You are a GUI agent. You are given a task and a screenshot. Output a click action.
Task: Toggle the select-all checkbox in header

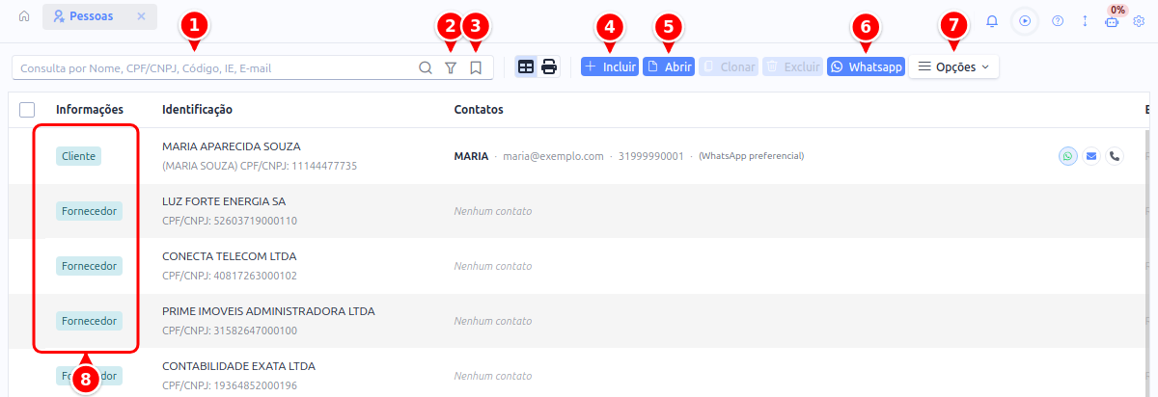pos(27,110)
